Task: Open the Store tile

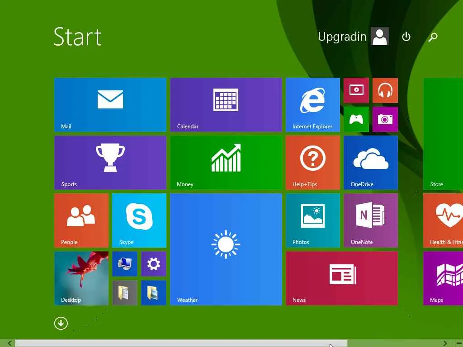Action: [443, 134]
